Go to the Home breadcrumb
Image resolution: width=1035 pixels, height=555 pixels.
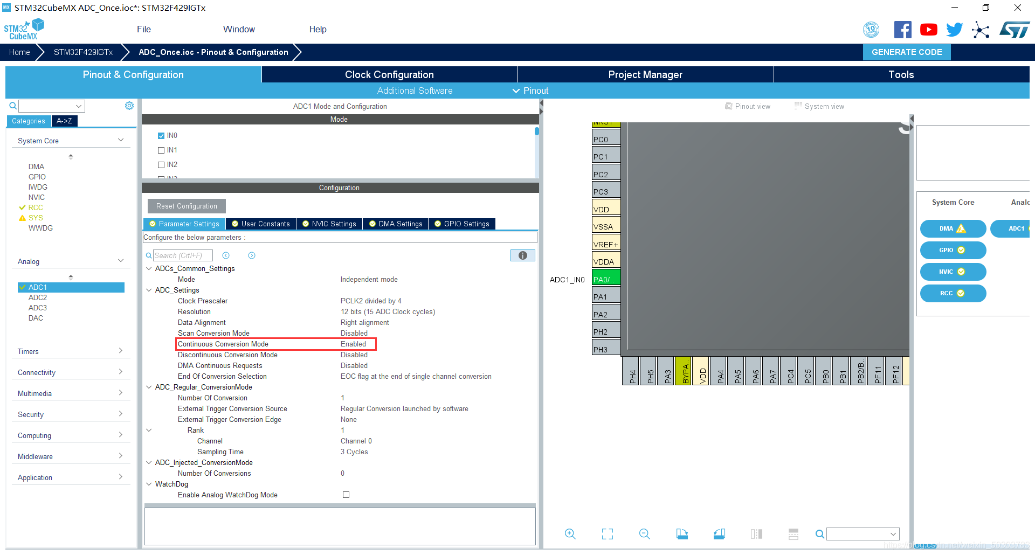click(19, 52)
